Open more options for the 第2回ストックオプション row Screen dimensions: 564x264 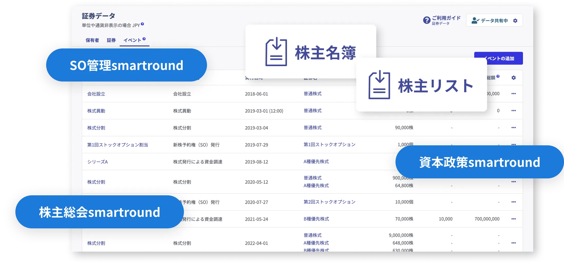[513, 202]
